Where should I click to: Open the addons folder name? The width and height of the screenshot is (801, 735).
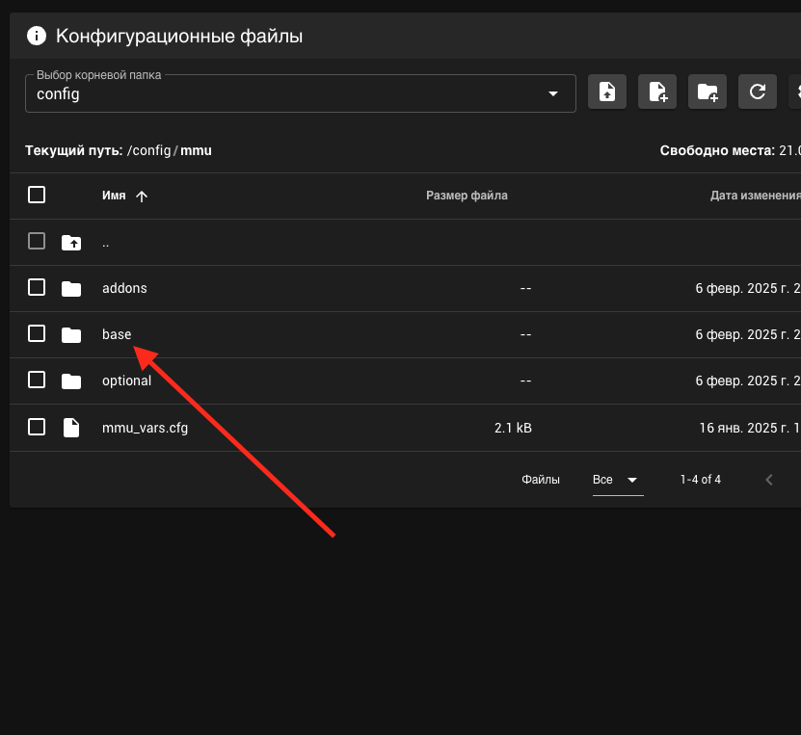click(124, 288)
